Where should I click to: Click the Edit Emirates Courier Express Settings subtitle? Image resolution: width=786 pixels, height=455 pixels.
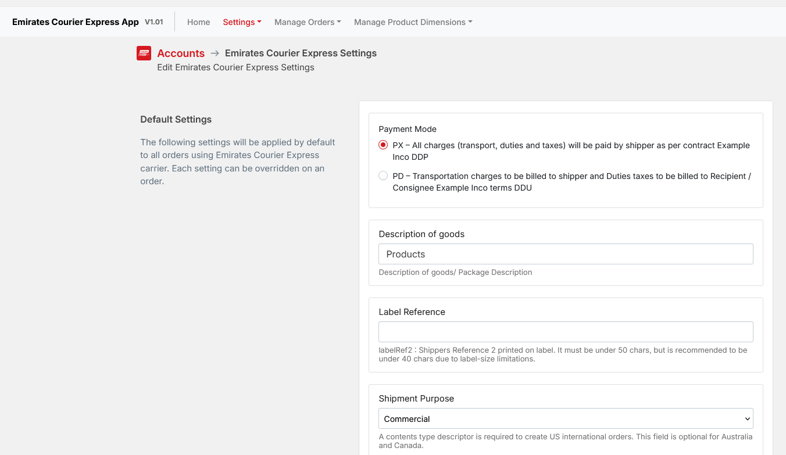(x=235, y=67)
